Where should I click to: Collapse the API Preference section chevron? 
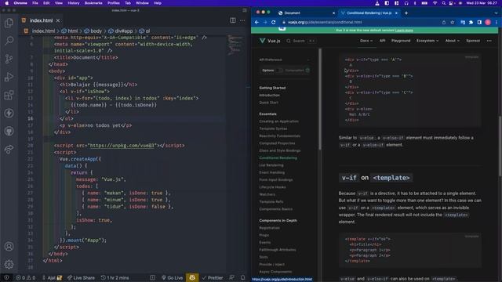[x=308, y=60]
